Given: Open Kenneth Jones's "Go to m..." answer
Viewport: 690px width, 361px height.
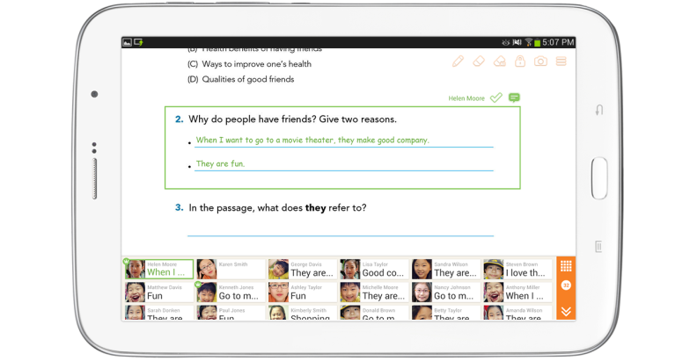Looking at the screenshot, I should click(229, 292).
